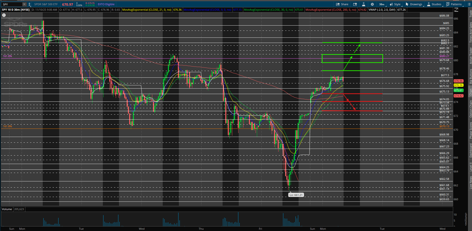This screenshot has width=472, height=231.
Task: Click the VWAP (-2.0, 2.0, DAY) study label
Action: 383,10
